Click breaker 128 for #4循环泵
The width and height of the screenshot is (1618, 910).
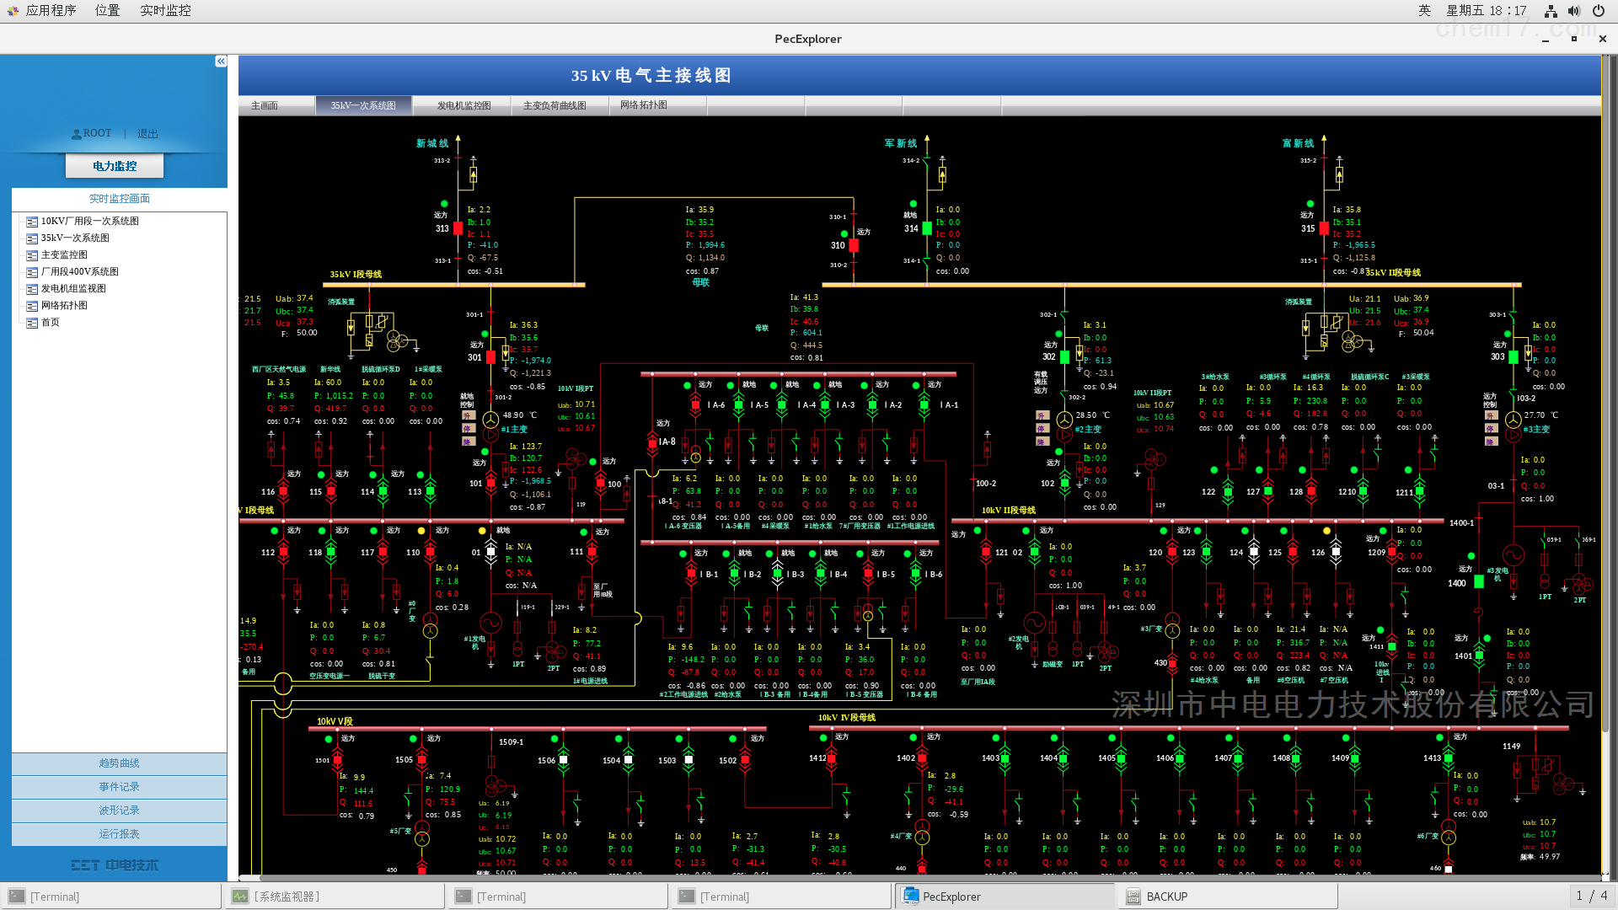(x=1311, y=491)
